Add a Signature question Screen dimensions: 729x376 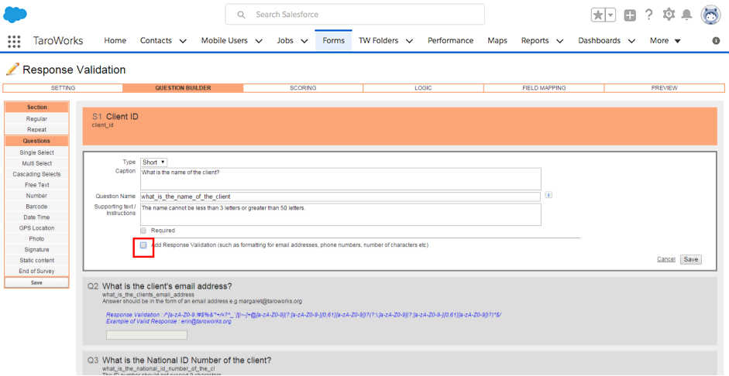click(36, 249)
